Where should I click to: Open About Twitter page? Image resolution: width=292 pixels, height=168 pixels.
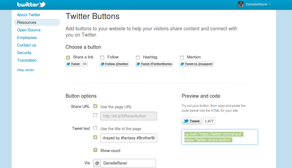tap(29, 15)
